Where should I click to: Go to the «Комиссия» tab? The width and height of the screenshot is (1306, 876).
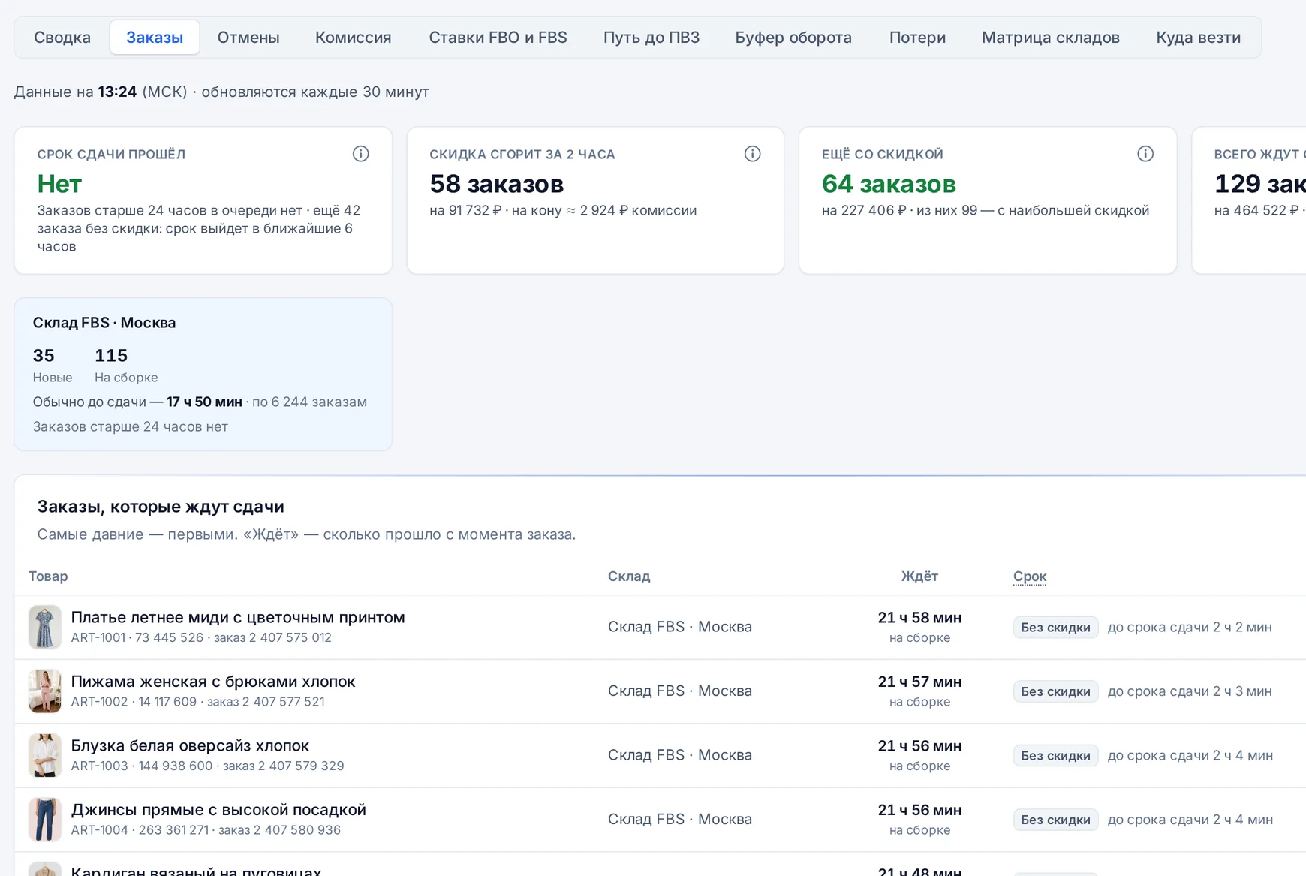[354, 38]
